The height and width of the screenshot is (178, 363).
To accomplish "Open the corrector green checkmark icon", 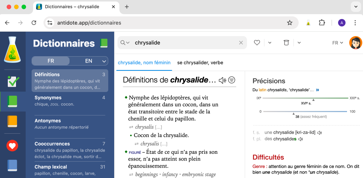I will [13, 81].
